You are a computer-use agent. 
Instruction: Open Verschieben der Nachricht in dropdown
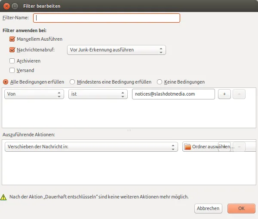(91, 147)
